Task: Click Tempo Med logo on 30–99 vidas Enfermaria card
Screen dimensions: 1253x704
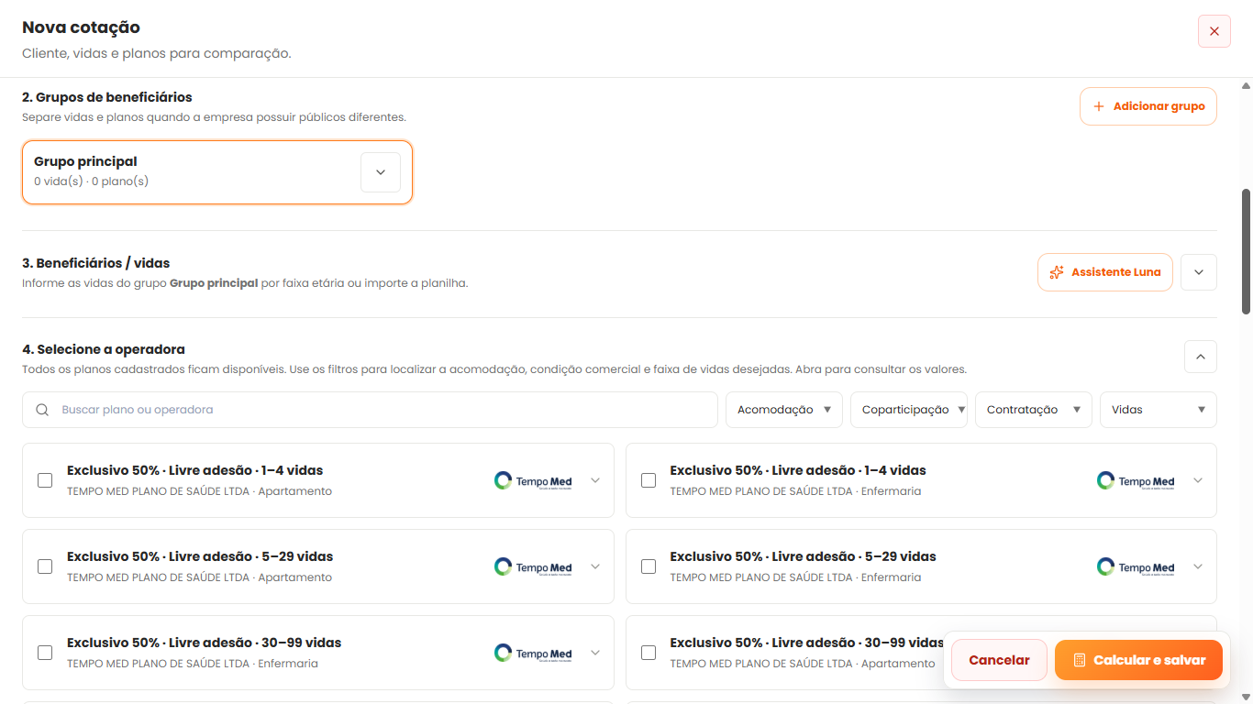Action: point(533,653)
